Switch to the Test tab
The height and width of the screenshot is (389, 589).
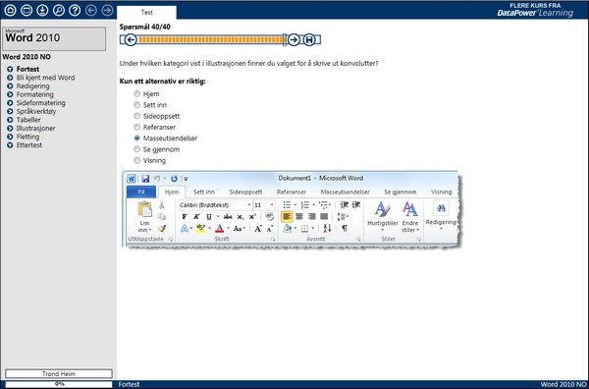click(x=146, y=12)
